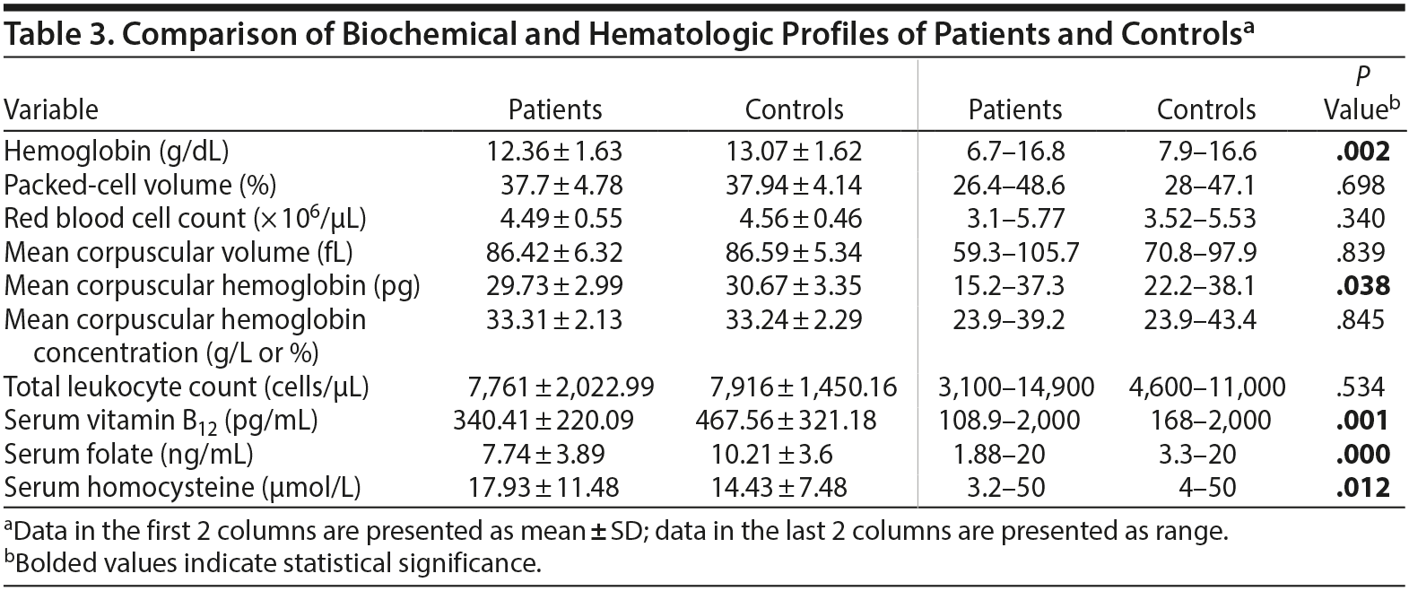Select the 'Variable' column header

51,109
